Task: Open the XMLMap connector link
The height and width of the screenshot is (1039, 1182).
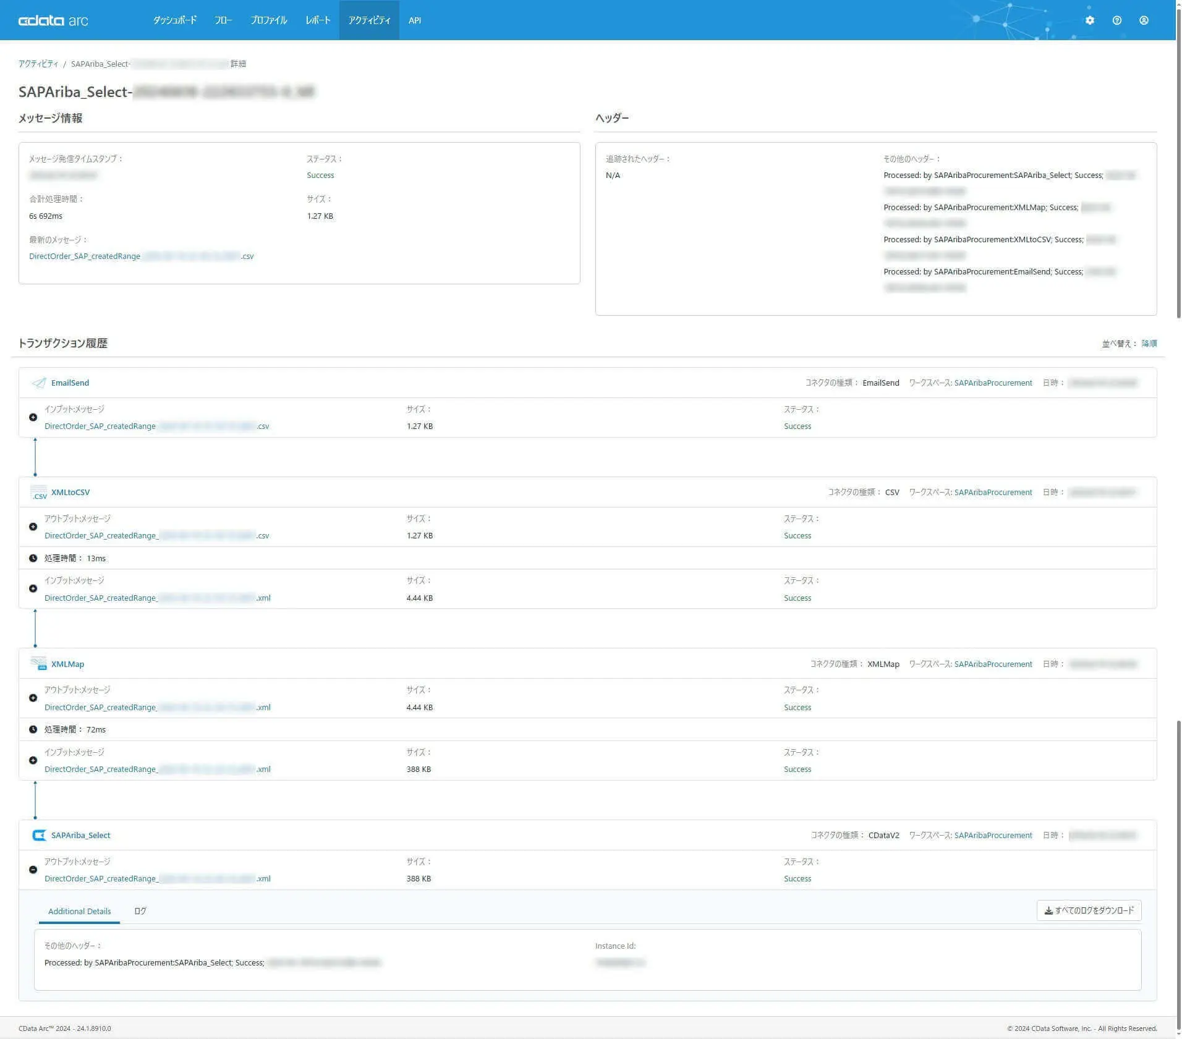Action: click(67, 664)
